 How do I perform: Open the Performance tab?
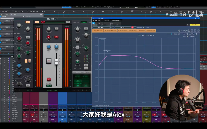tap(151, 31)
